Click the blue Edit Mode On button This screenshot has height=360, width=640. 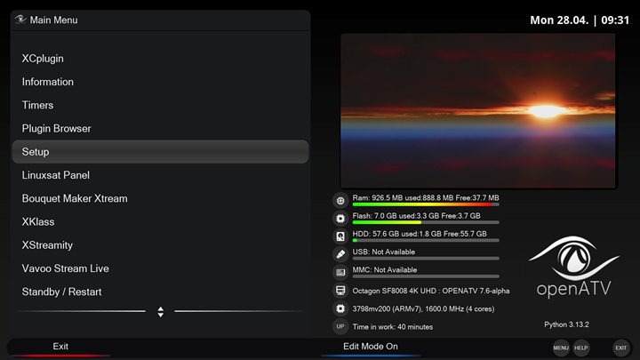370,348
